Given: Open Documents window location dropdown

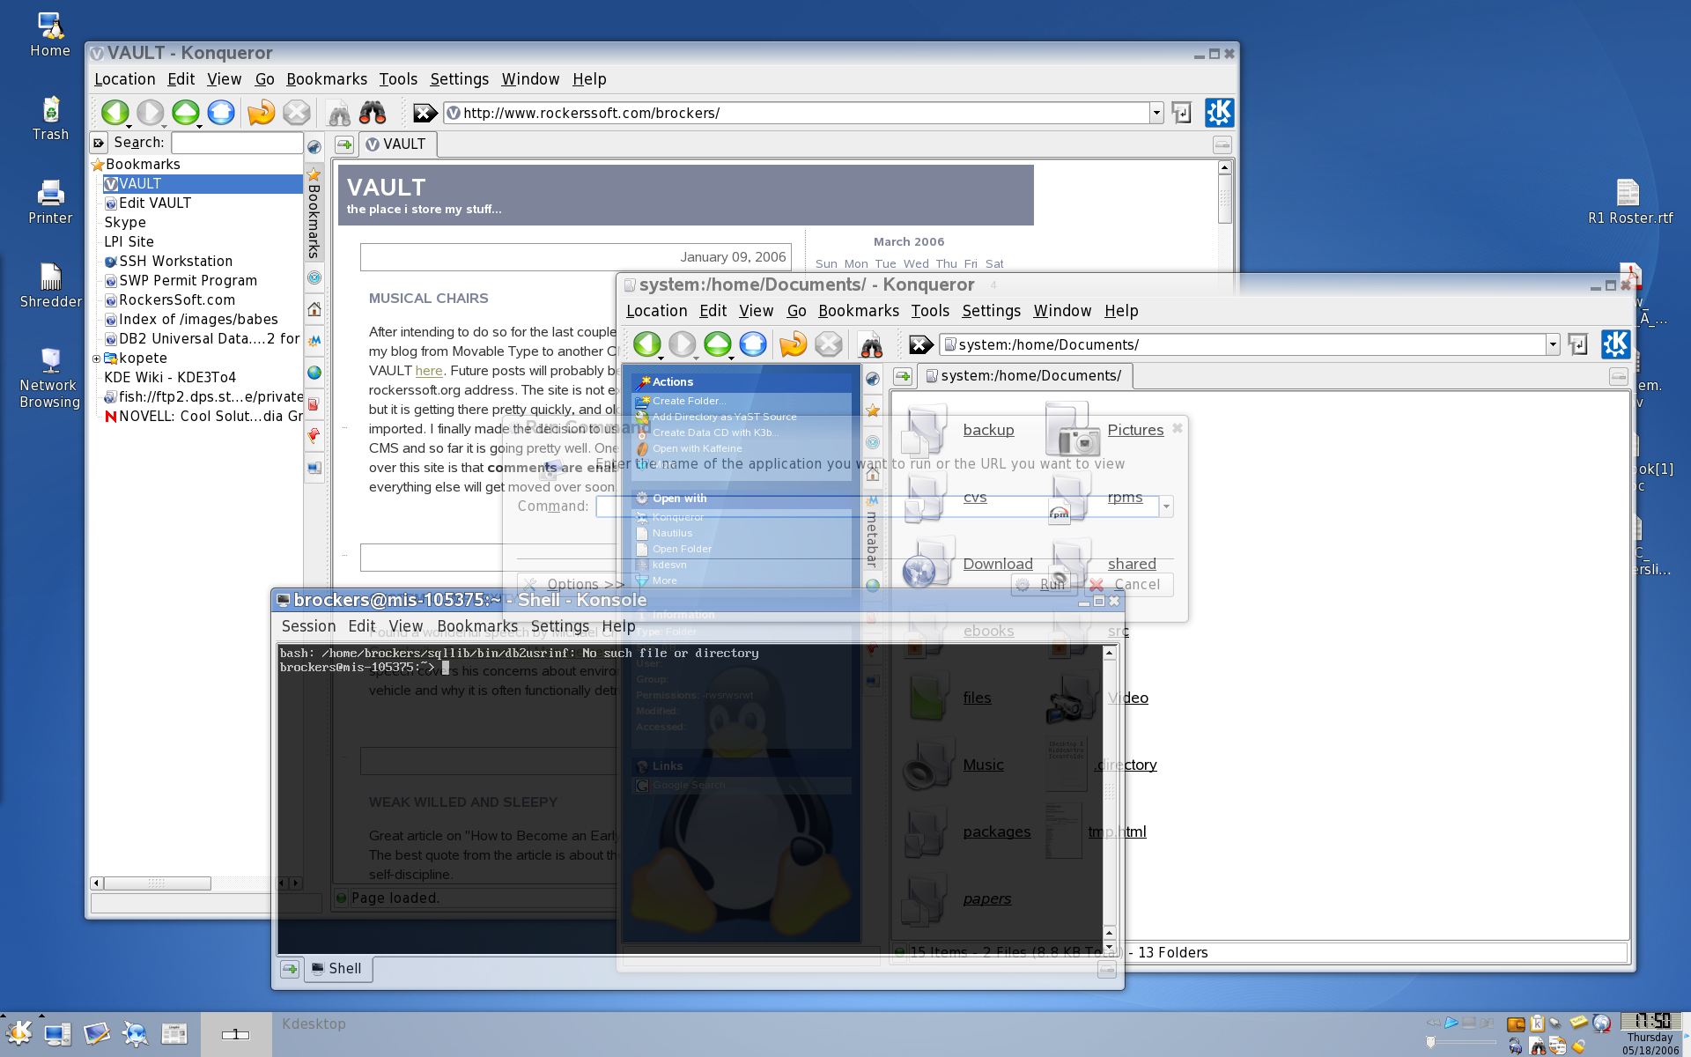Looking at the screenshot, I should click(1553, 344).
